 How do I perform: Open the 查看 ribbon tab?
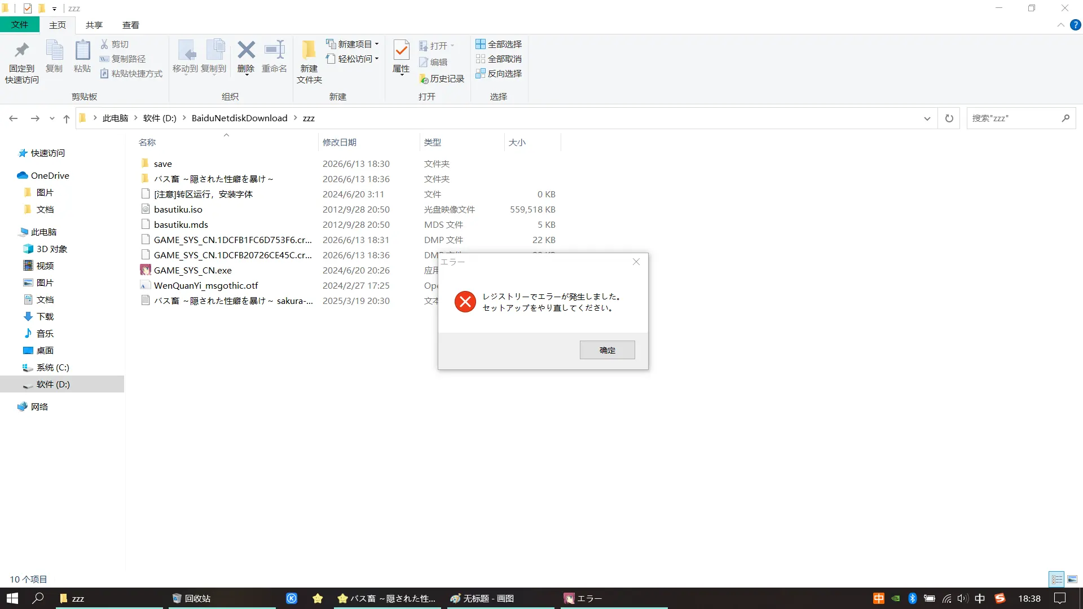pos(130,25)
